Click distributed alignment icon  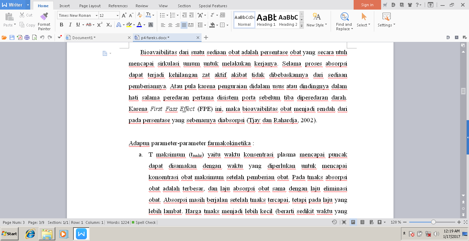coord(191,25)
